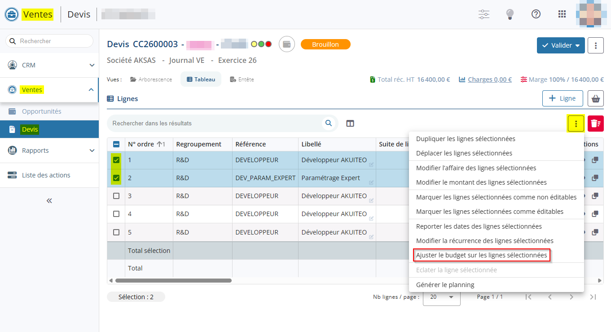Open the settings sliders icon in header
Screen dimensions: 611x332
pos(484,14)
